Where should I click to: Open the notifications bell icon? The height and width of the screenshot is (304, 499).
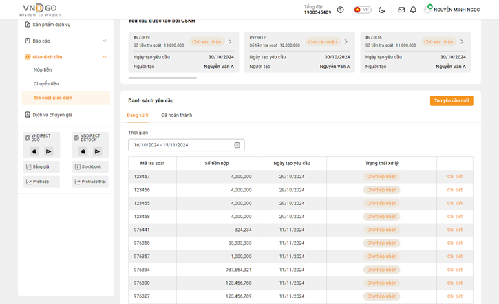413,10
